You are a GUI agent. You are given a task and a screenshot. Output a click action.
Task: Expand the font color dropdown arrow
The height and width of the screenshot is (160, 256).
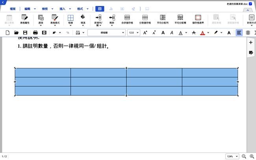pyautogui.click(x=208, y=33)
